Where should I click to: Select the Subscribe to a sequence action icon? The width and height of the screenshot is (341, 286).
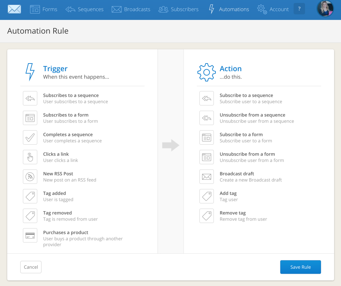point(206,98)
